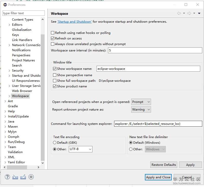Open the Keys preference page

pyautogui.click(x=15, y=35)
